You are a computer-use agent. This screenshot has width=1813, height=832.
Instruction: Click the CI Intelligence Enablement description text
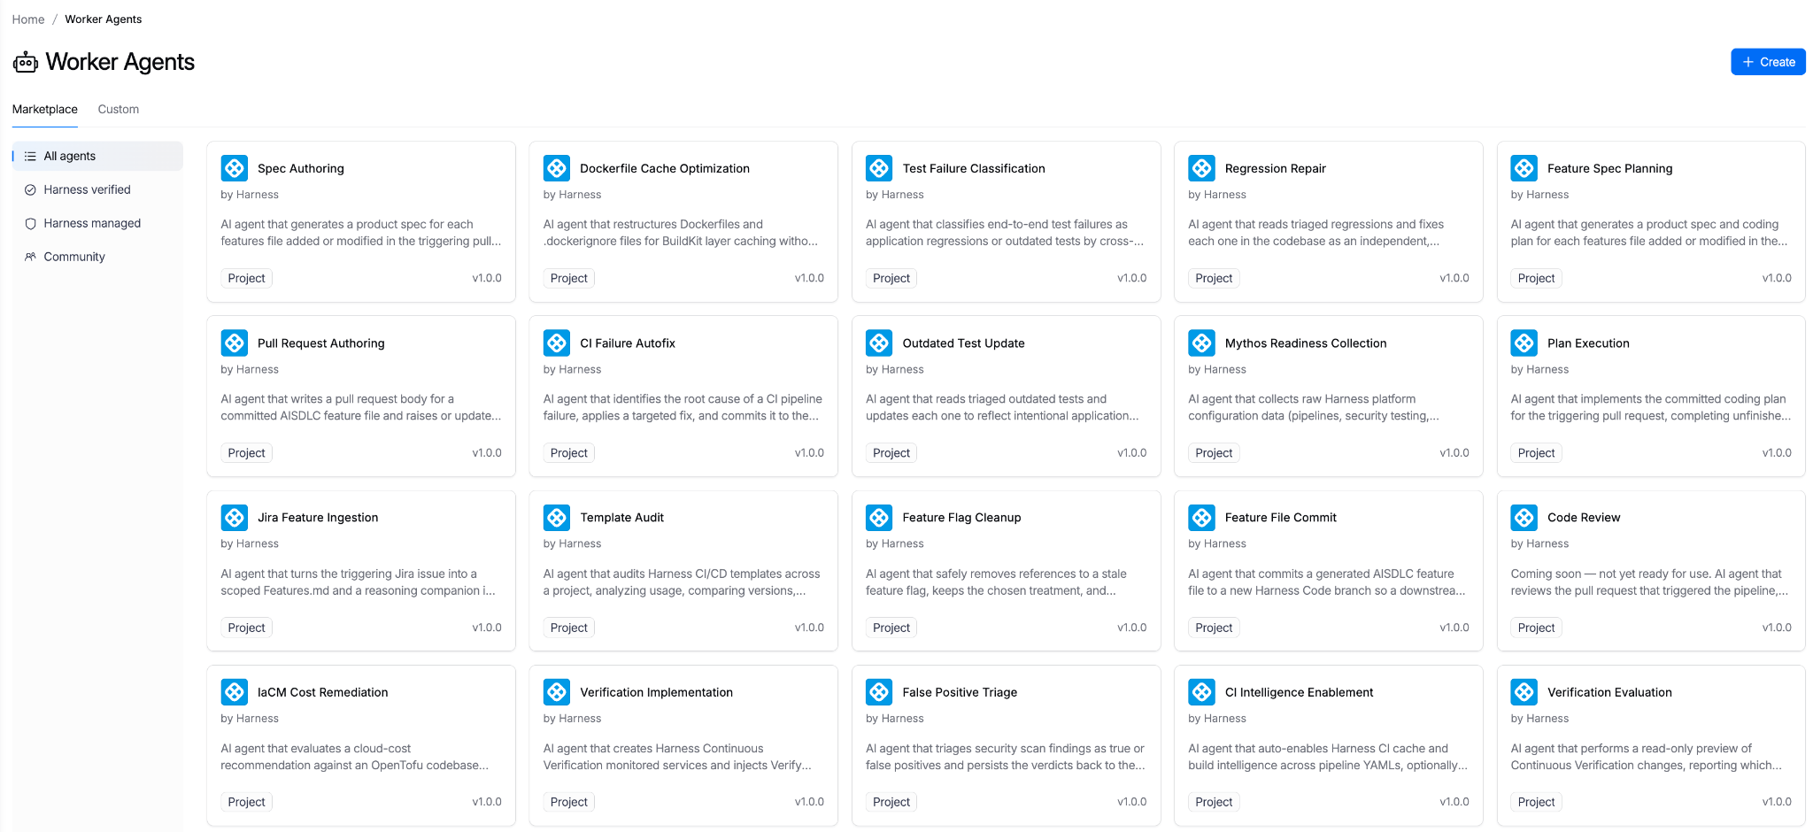pyautogui.click(x=1328, y=757)
